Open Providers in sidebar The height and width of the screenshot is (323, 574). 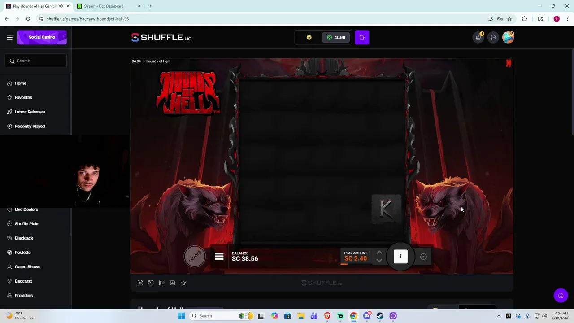pyautogui.click(x=24, y=295)
